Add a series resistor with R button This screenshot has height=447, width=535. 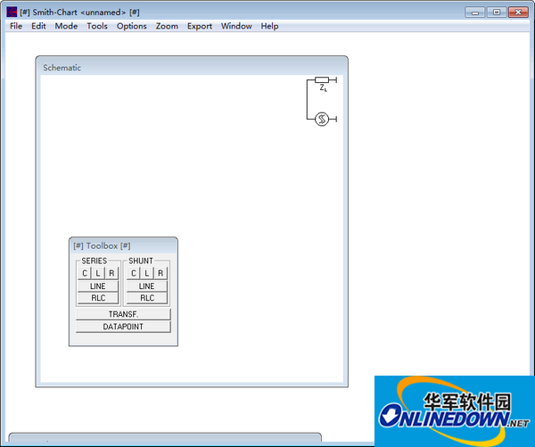tap(111, 273)
